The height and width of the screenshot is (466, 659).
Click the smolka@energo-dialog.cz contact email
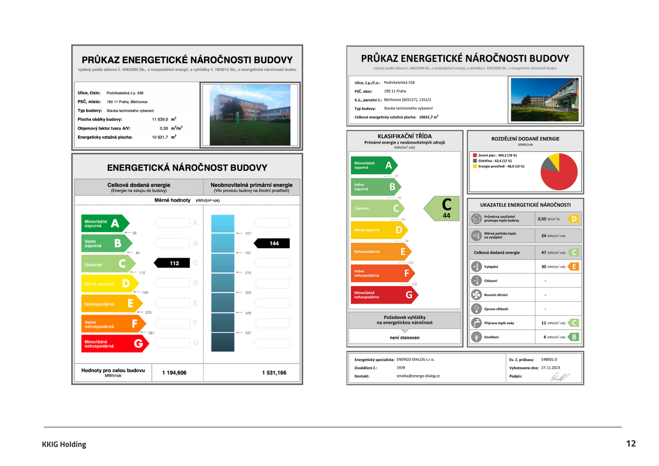418,376
